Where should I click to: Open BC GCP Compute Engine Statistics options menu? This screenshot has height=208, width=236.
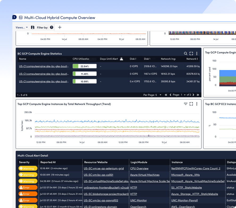tap(197, 54)
